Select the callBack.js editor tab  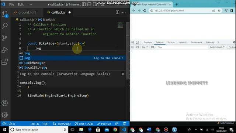click(x=58, y=12)
